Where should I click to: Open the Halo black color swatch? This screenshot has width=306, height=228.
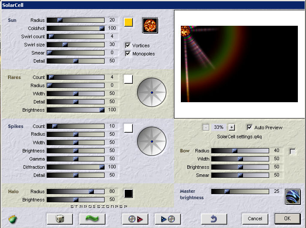(129, 193)
